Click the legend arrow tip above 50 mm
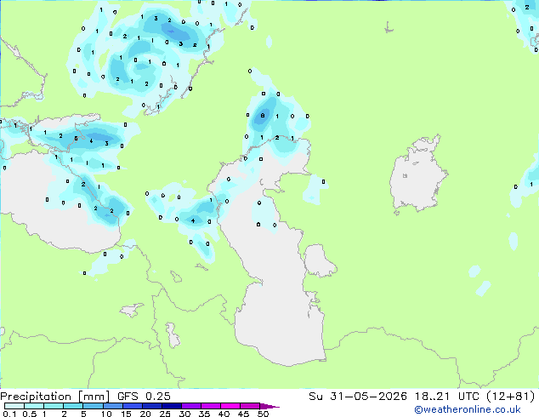539x417 pixels. tap(269, 406)
